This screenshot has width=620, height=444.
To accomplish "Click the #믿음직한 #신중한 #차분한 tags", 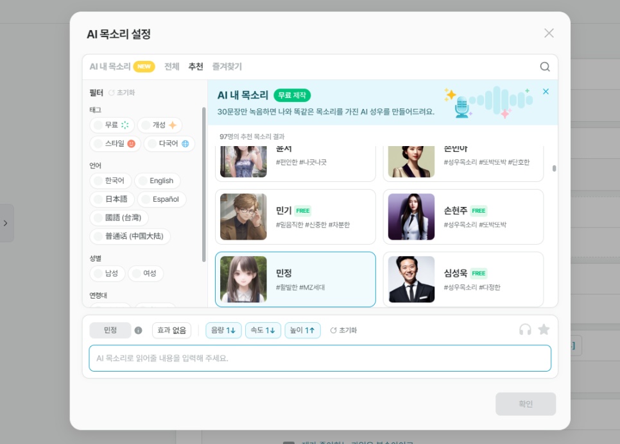I will (x=313, y=225).
